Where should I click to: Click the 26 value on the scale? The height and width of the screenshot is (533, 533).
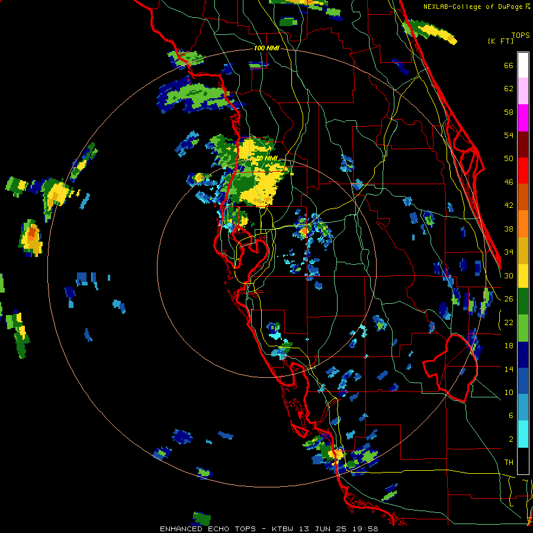click(x=509, y=299)
